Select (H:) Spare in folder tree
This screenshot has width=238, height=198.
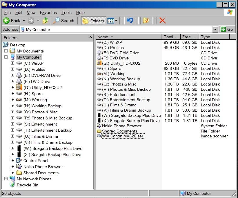pyautogui.click(x=33, y=94)
